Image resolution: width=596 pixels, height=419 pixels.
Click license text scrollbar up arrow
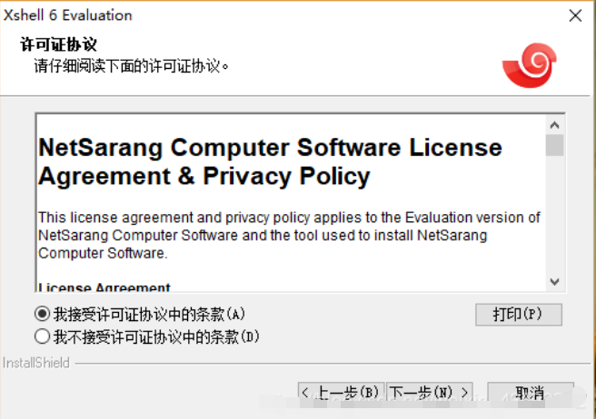(x=554, y=125)
